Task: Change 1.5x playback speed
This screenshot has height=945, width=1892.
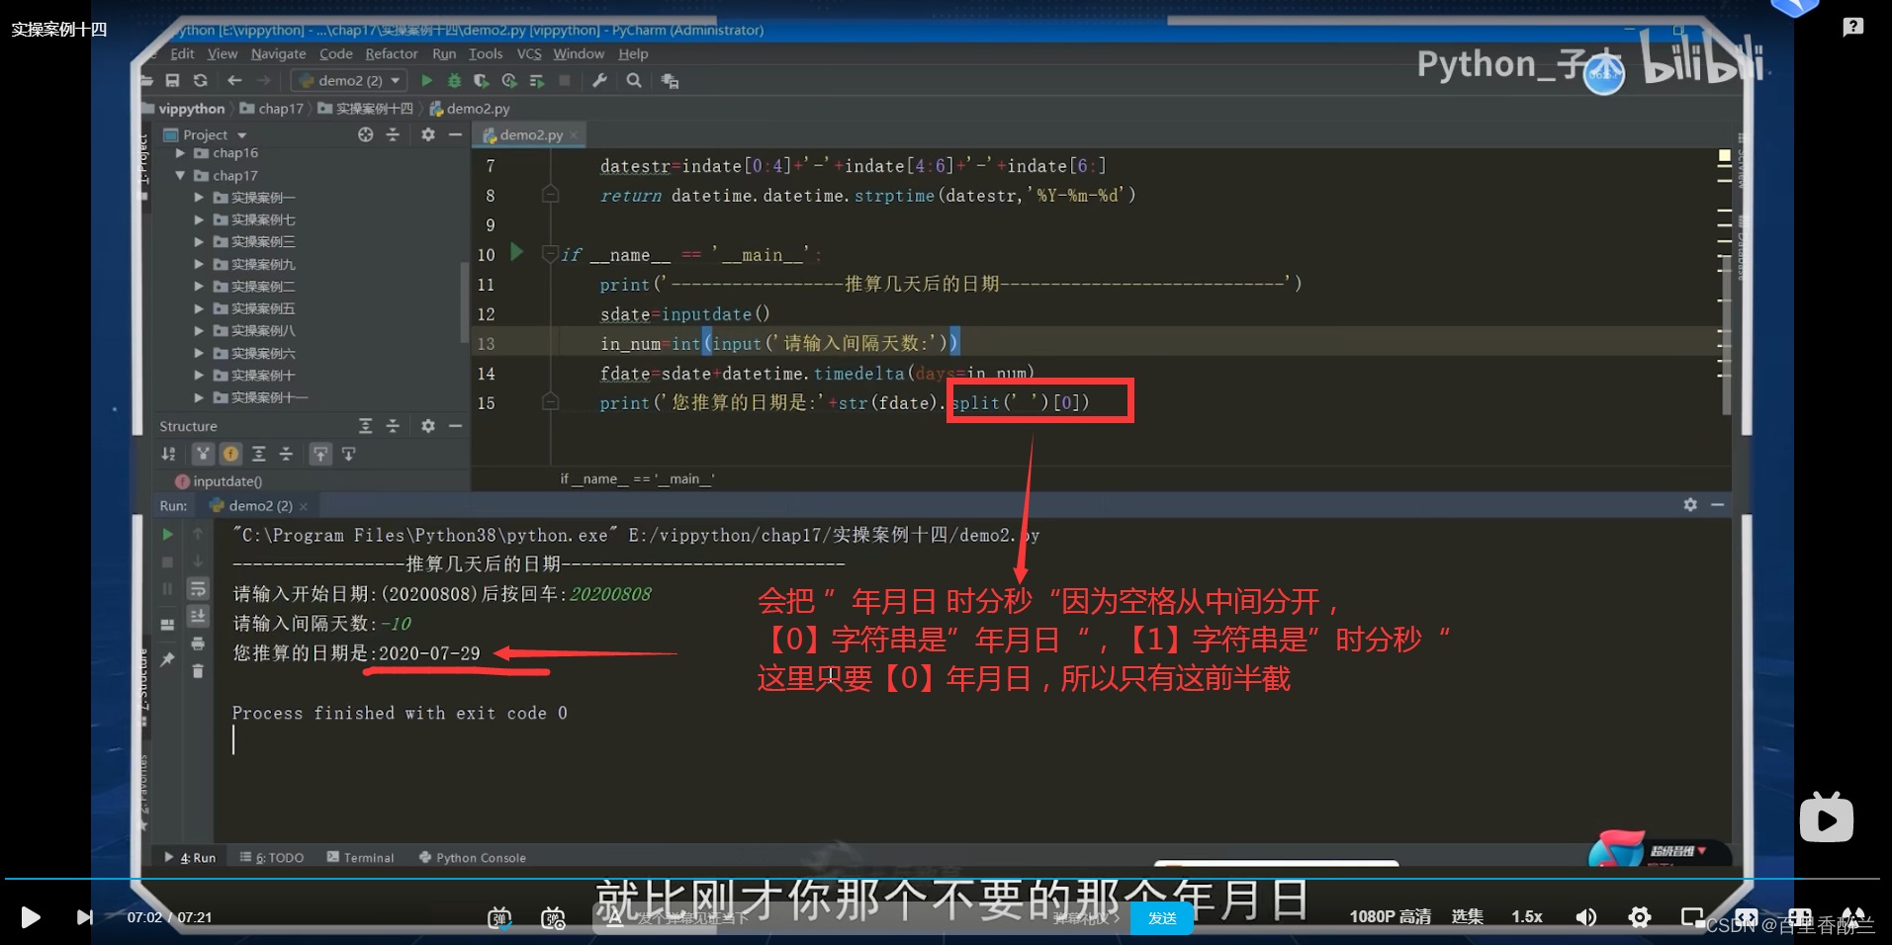Action: 1526,917
